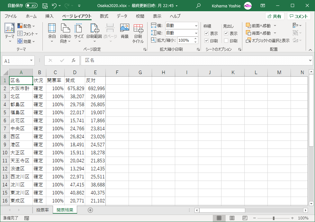
Task: Click the save icon in title bar
Action: 45,5
